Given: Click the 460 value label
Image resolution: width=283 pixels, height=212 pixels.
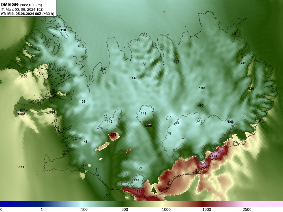Looking at the screenshot, I should pos(201,105).
